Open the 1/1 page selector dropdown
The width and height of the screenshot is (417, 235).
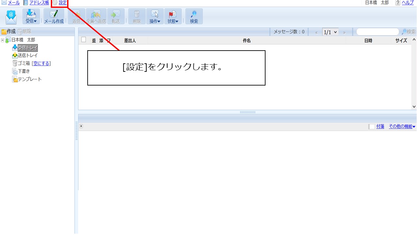[330, 32]
